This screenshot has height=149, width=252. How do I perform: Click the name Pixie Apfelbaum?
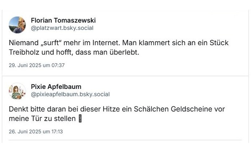[x=56, y=86]
